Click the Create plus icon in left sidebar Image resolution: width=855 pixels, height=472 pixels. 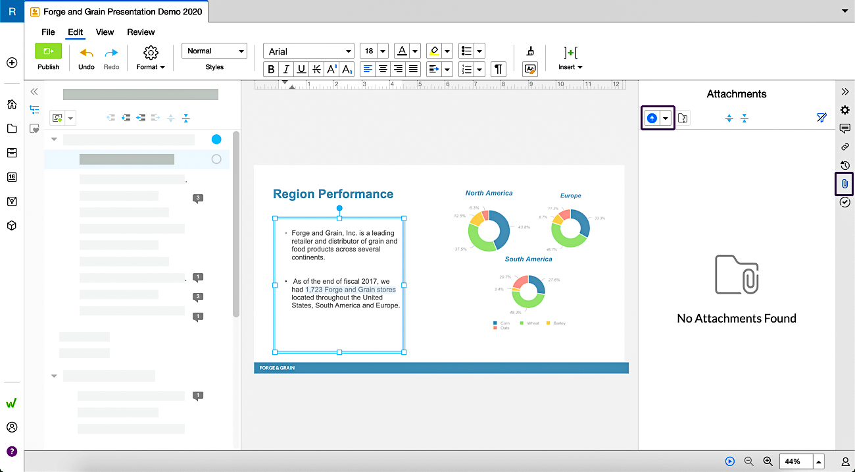coord(12,63)
